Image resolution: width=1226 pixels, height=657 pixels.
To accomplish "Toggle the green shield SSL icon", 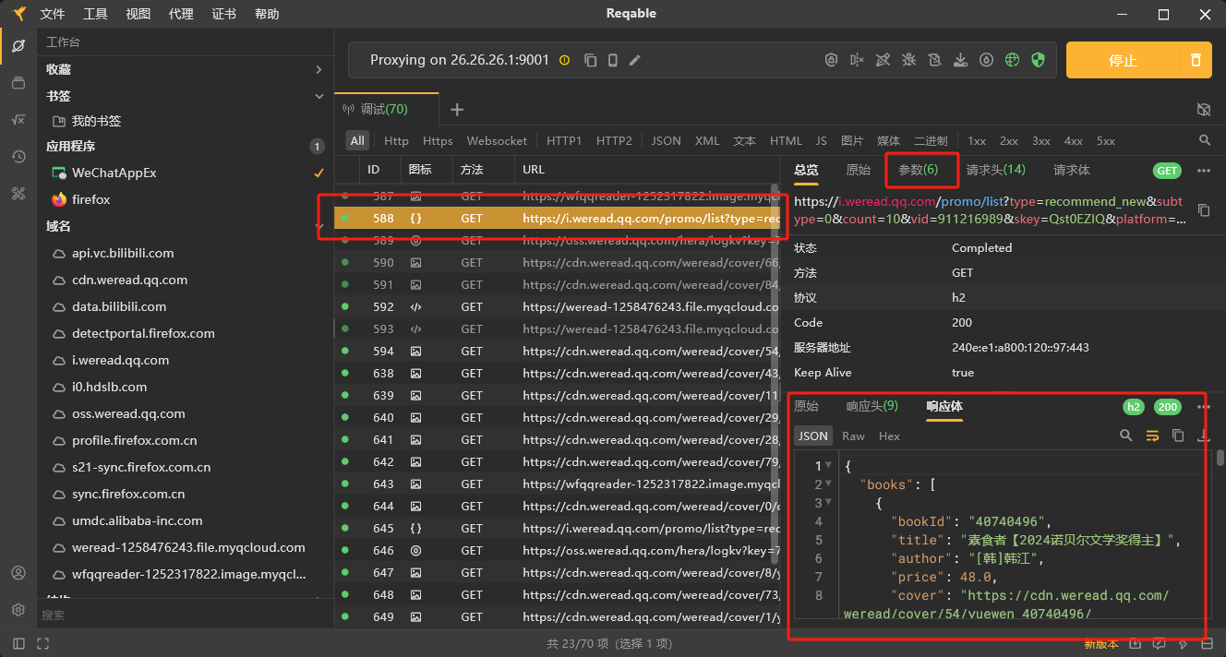I will [1038, 60].
